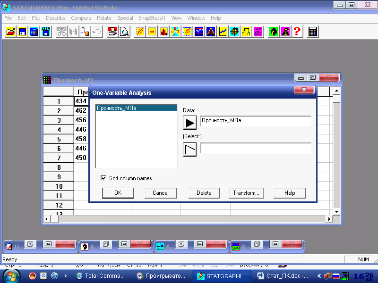Click the Проигрывате... taskbar item
Viewport: 378px width, 283px height.
161,276
